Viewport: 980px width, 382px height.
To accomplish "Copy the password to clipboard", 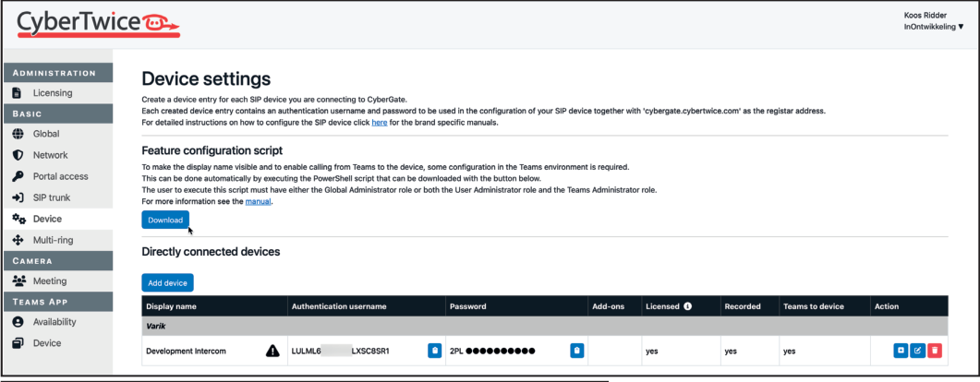I will tap(577, 351).
